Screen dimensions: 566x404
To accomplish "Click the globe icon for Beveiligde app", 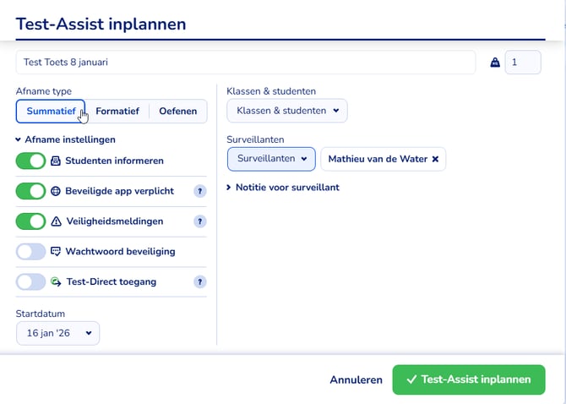I will [56, 191].
